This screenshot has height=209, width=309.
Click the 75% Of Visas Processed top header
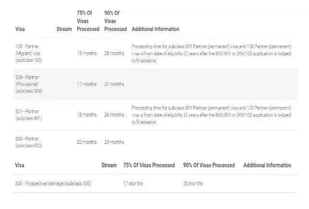(x=88, y=21)
